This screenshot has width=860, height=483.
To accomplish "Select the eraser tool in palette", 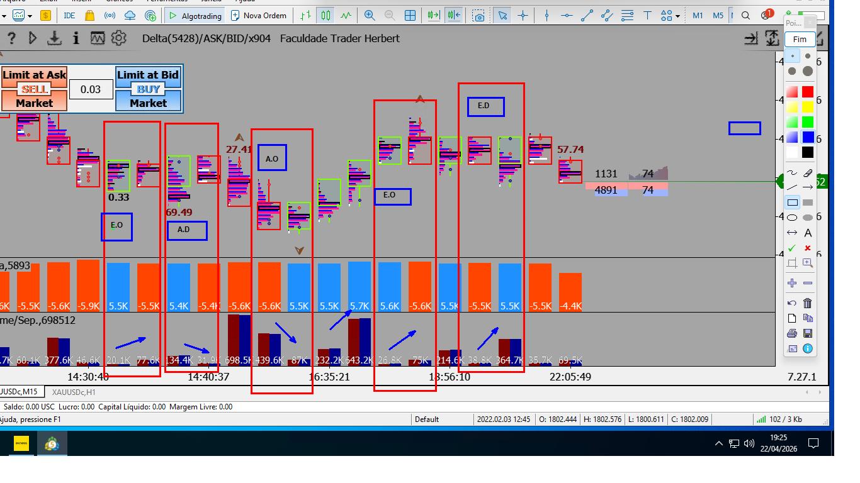I will pyautogui.click(x=808, y=172).
